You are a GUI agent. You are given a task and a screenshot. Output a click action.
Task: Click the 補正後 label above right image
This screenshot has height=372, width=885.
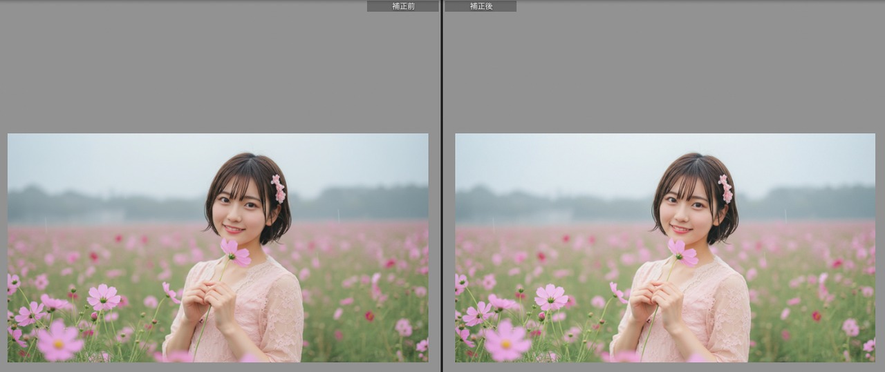[x=481, y=6]
